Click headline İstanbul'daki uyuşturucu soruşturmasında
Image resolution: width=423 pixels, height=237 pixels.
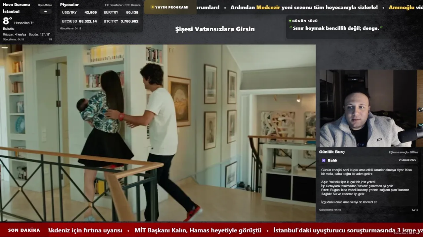point(334,230)
